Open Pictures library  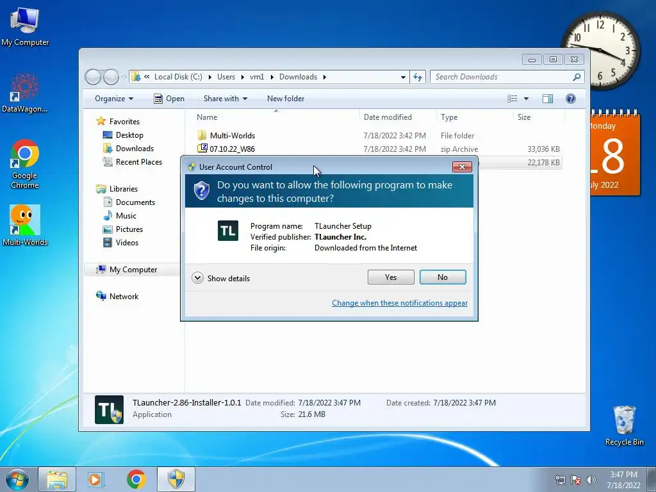tap(129, 229)
